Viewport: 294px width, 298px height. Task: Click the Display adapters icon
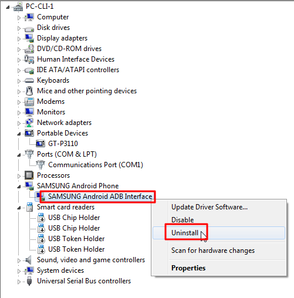[29, 38]
